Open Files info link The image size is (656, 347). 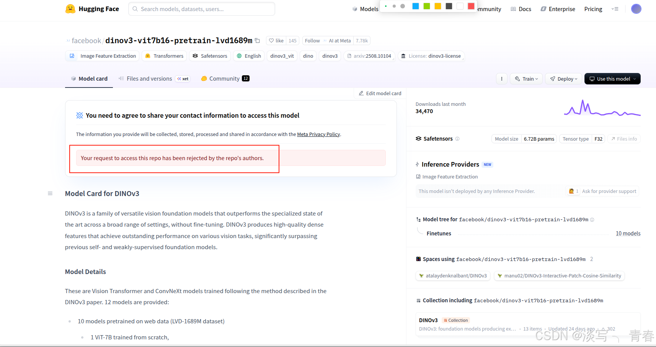(624, 139)
